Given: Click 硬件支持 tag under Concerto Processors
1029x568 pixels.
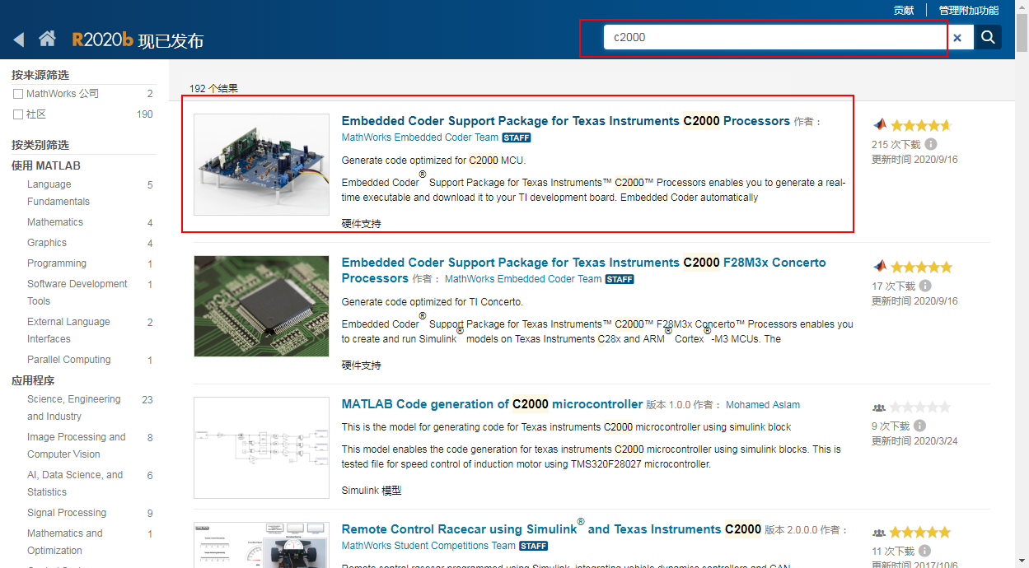Looking at the screenshot, I should click(362, 365).
